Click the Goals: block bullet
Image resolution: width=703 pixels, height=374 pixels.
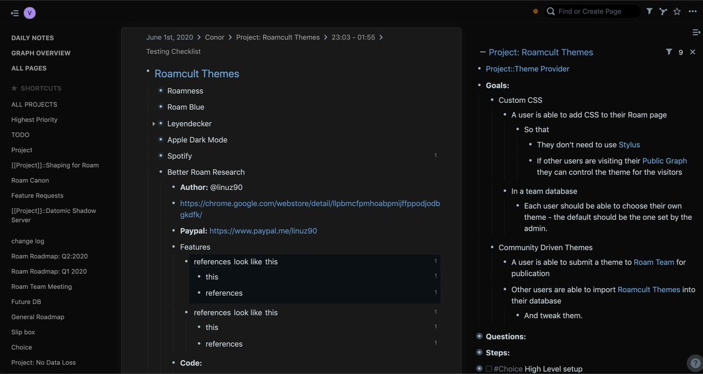[x=480, y=85]
